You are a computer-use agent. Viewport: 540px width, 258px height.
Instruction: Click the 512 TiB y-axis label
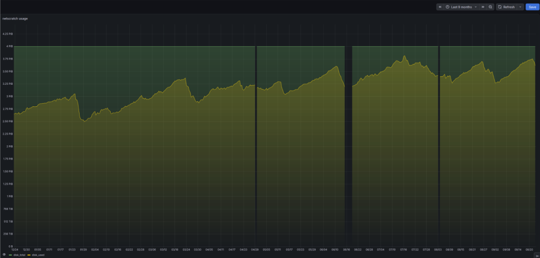click(x=8, y=222)
